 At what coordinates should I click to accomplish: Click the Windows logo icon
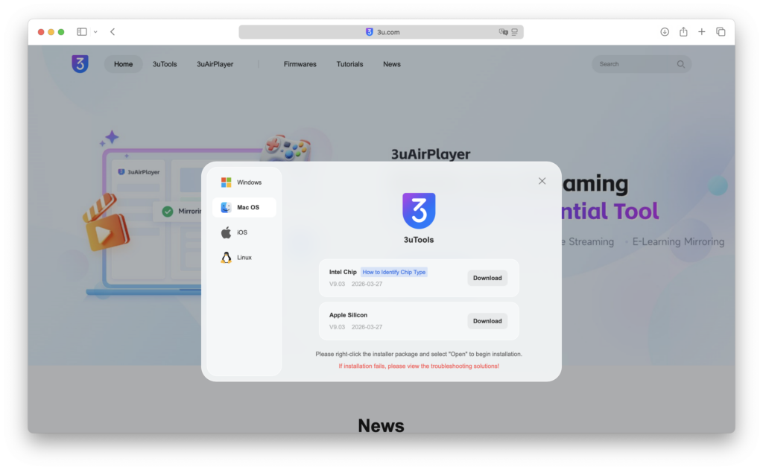pyautogui.click(x=227, y=182)
